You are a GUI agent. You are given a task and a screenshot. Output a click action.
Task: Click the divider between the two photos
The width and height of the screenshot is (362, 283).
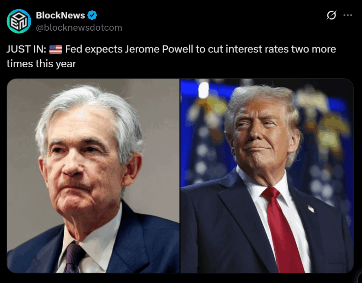coord(180,176)
